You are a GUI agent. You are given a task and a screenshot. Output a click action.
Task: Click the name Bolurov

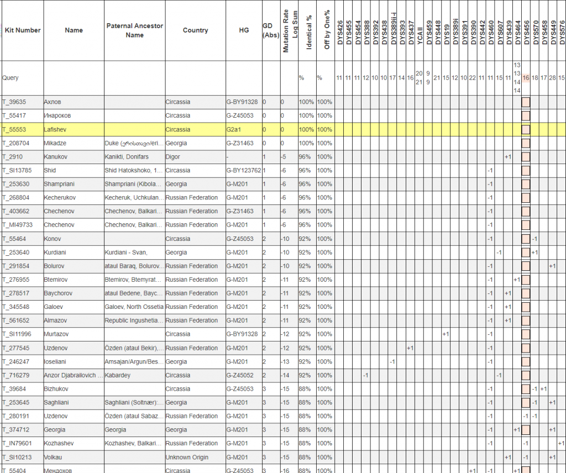pos(54,266)
